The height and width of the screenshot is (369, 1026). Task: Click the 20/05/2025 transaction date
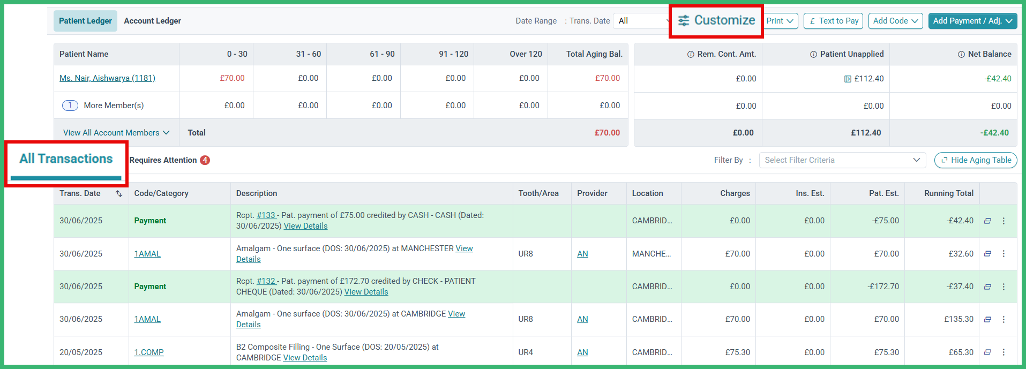point(81,352)
